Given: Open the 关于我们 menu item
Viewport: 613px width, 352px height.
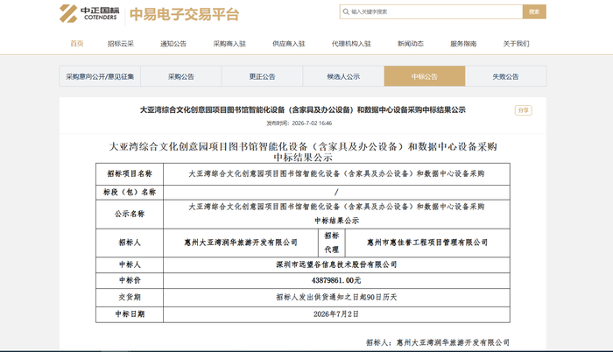Looking at the screenshot, I should pyautogui.click(x=516, y=44).
